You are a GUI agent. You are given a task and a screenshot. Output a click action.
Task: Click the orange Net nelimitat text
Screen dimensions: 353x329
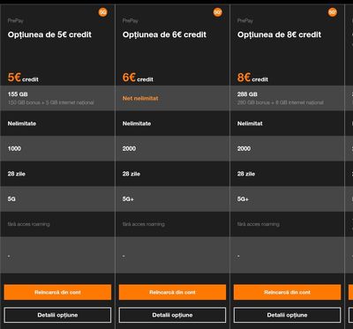140,99
